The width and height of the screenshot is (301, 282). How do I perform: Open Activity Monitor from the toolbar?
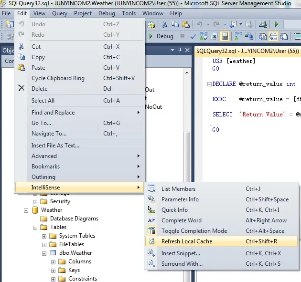coord(263,24)
